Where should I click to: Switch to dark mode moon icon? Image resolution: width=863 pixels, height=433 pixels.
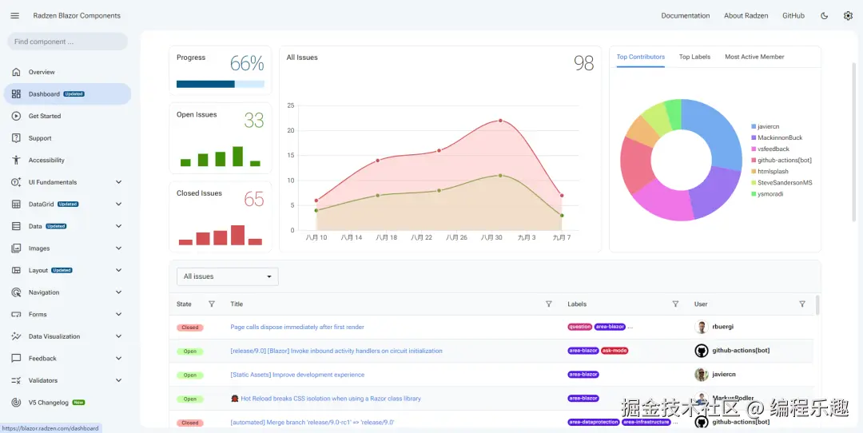click(824, 16)
